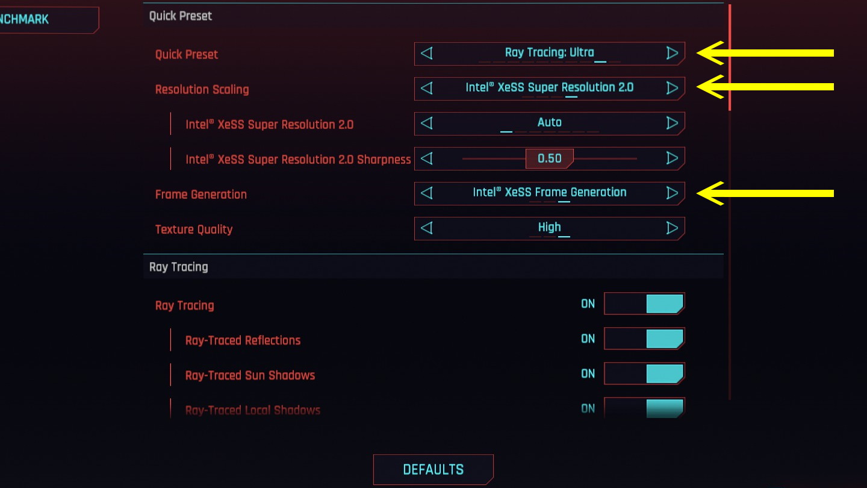Click right arrow on Frame Generation
867x488 pixels.
click(672, 193)
